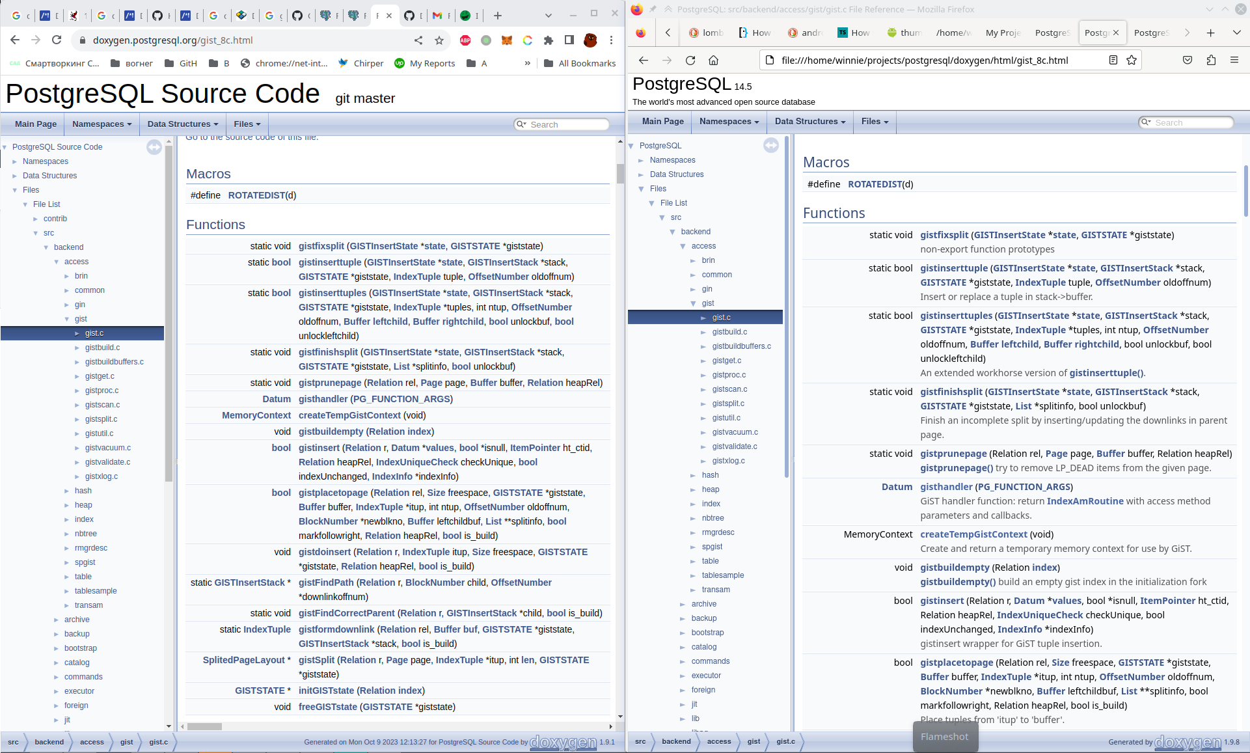This screenshot has height=753, width=1250.
Task: Toggle Firefox reader view icon
Action: [1113, 60]
